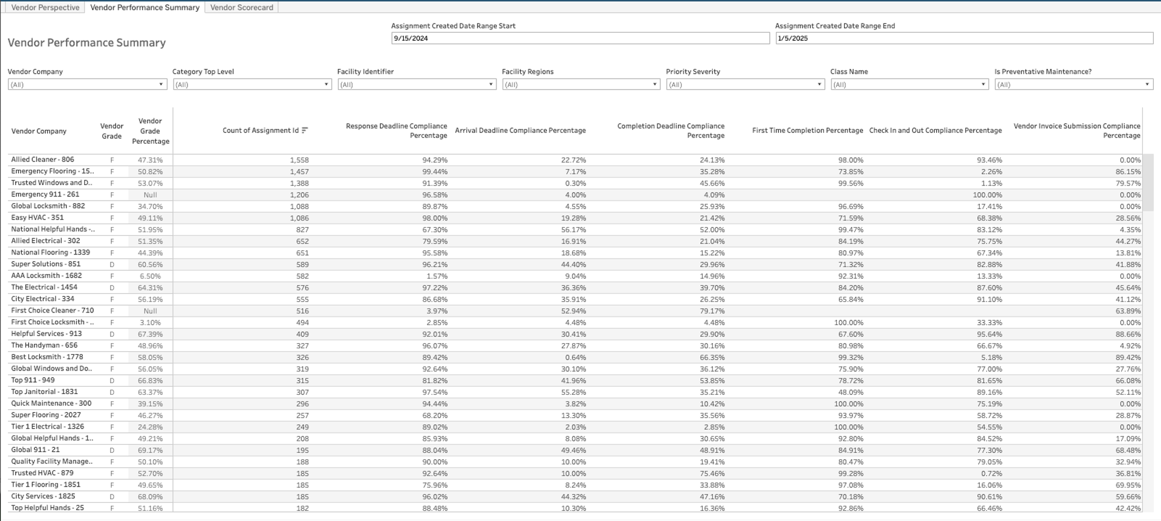1161x521 pixels.
Task: Click Check In and Out Compliance Percentage header
Action: click(935, 131)
